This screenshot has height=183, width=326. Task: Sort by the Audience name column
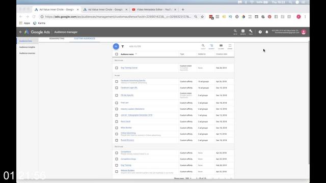127,54
